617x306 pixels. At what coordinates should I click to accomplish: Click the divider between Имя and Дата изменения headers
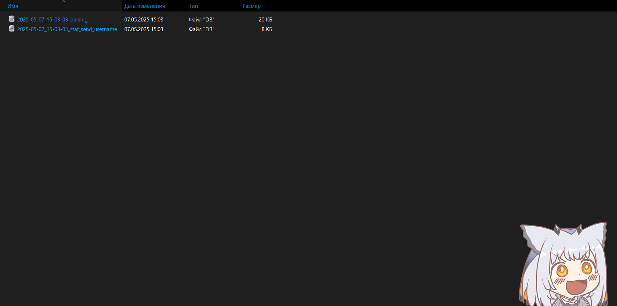click(122, 6)
